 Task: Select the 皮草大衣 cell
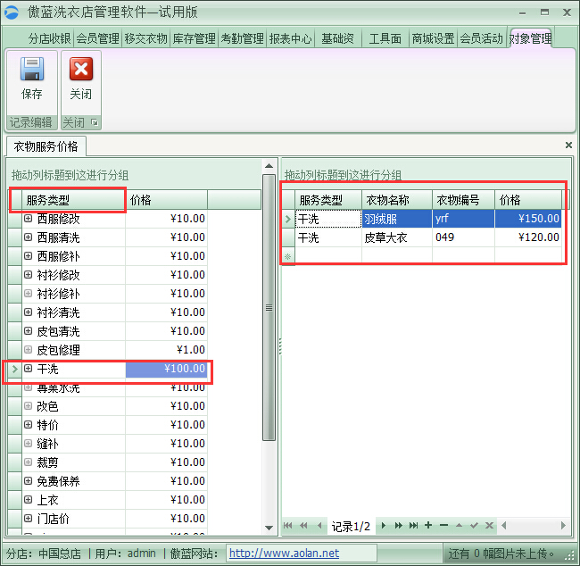pyautogui.click(x=396, y=237)
